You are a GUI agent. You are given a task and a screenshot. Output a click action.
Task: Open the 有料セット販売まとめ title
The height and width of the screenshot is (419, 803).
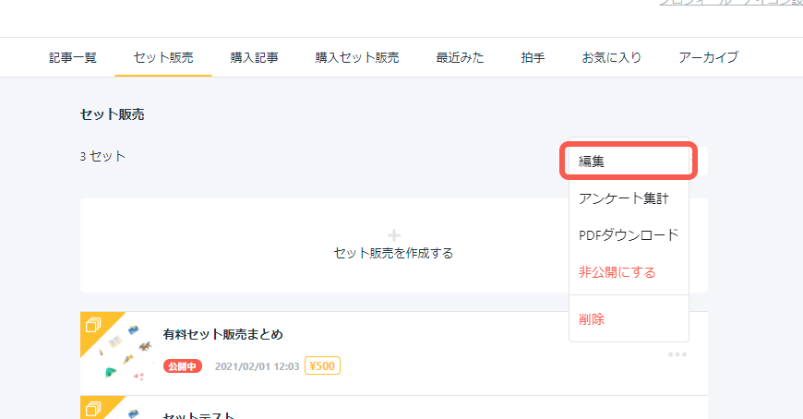tap(222, 334)
